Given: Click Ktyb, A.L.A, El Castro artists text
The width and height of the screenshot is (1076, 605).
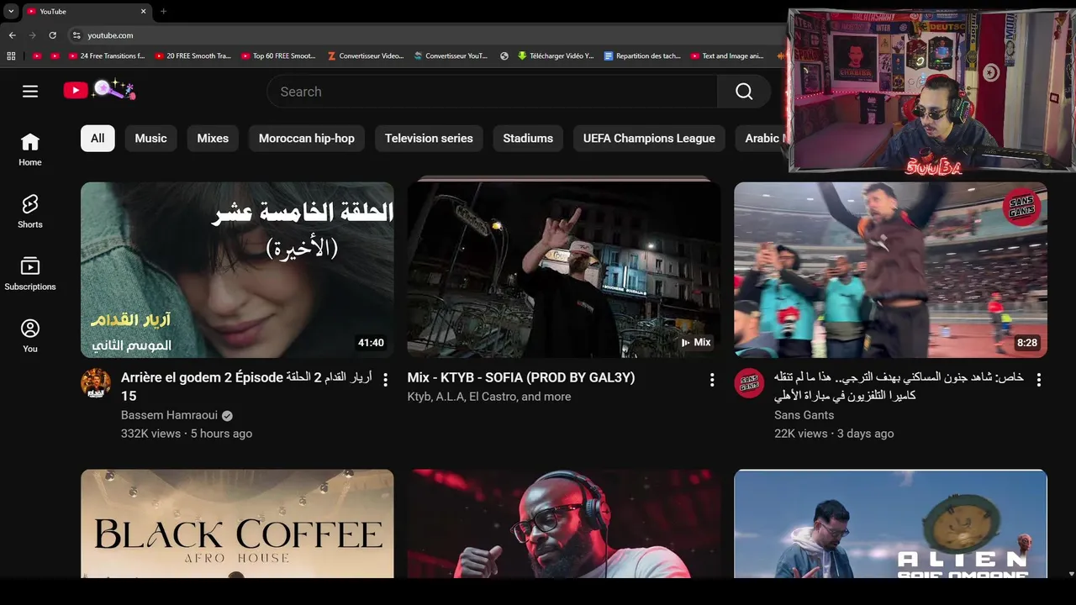Looking at the screenshot, I should click(x=489, y=397).
